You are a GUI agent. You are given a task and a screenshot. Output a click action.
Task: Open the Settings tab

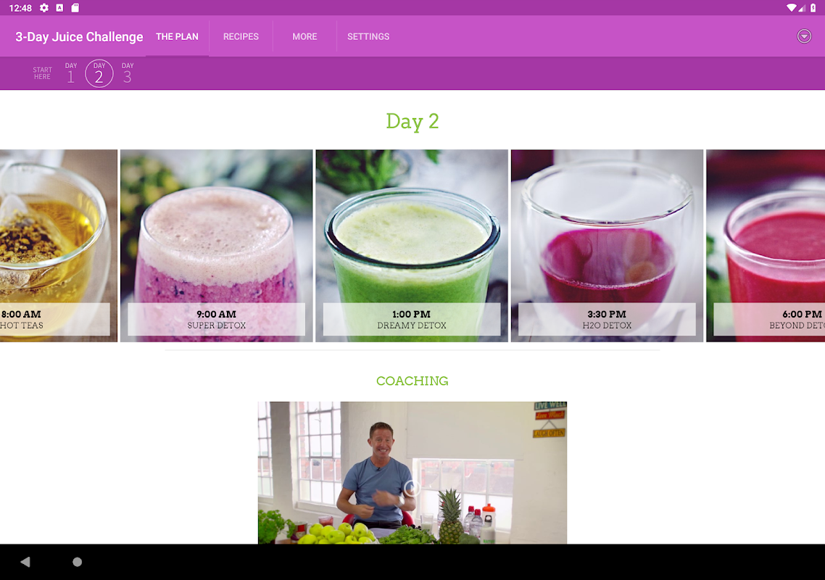[x=368, y=36]
